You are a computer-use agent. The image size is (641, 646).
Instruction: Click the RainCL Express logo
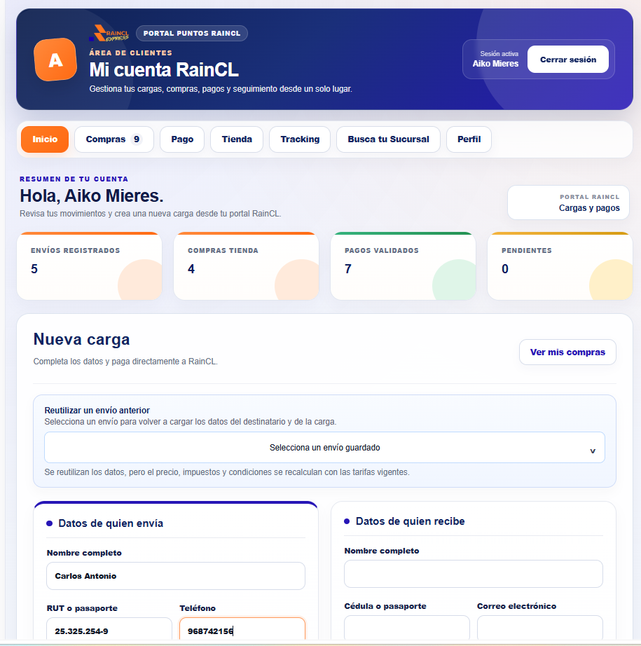pos(109,34)
